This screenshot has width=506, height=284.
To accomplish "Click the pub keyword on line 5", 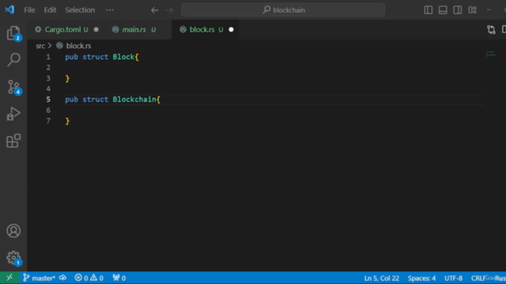I will pos(72,99).
